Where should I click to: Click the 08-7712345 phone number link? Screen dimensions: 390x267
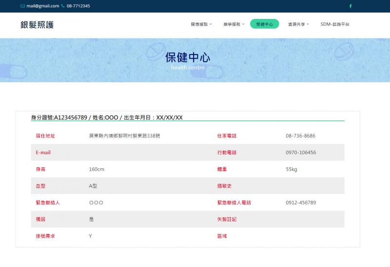pyautogui.click(x=78, y=6)
